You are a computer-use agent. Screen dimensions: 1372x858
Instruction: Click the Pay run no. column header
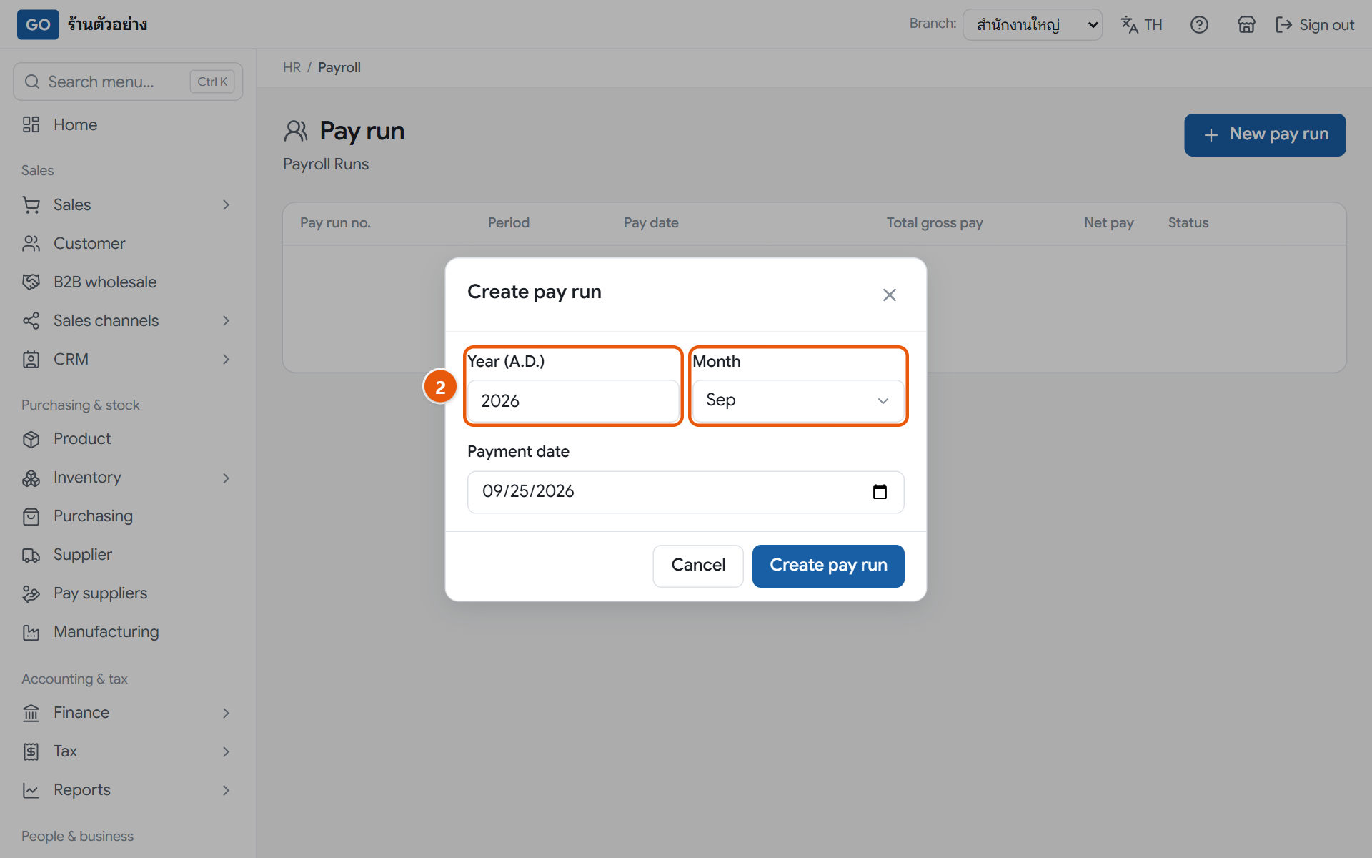coord(335,222)
